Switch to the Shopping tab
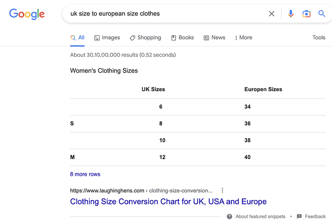Viewport: 332px width, 221px height. coord(146,38)
